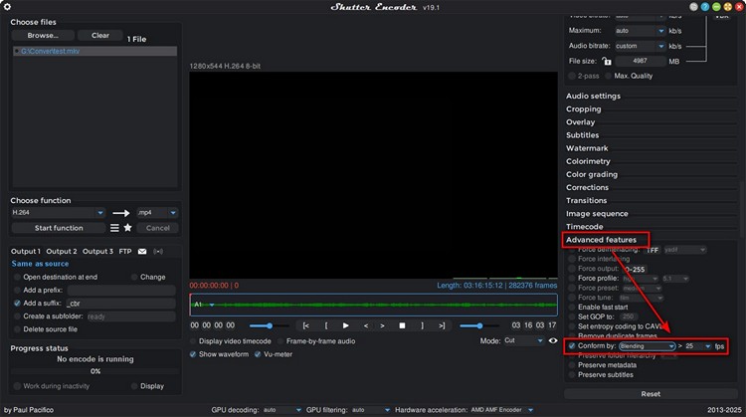Viewport: 746px width, 417px height.
Task: Uncheck Show waveform
Action: [193, 354]
